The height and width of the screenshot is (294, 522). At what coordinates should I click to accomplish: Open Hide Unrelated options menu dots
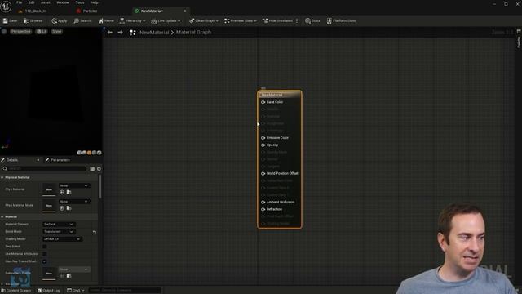pos(297,20)
